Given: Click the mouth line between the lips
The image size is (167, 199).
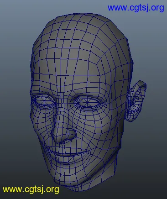Looking at the screenshot, I should (x=67, y=153).
